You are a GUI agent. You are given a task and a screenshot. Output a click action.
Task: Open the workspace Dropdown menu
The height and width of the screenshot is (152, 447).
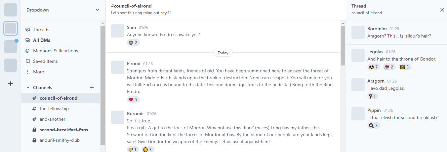tap(63, 10)
